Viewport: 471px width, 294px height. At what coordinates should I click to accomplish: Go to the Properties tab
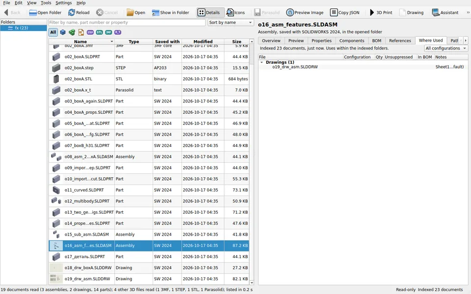321,41
